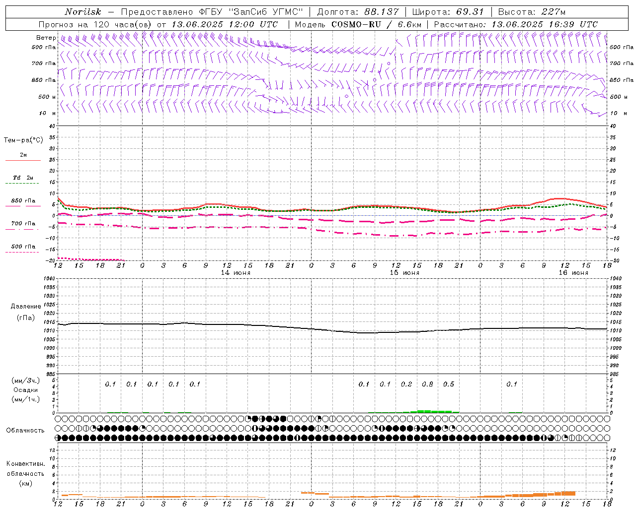Click the "16 июня" date label

pos(573,273)
